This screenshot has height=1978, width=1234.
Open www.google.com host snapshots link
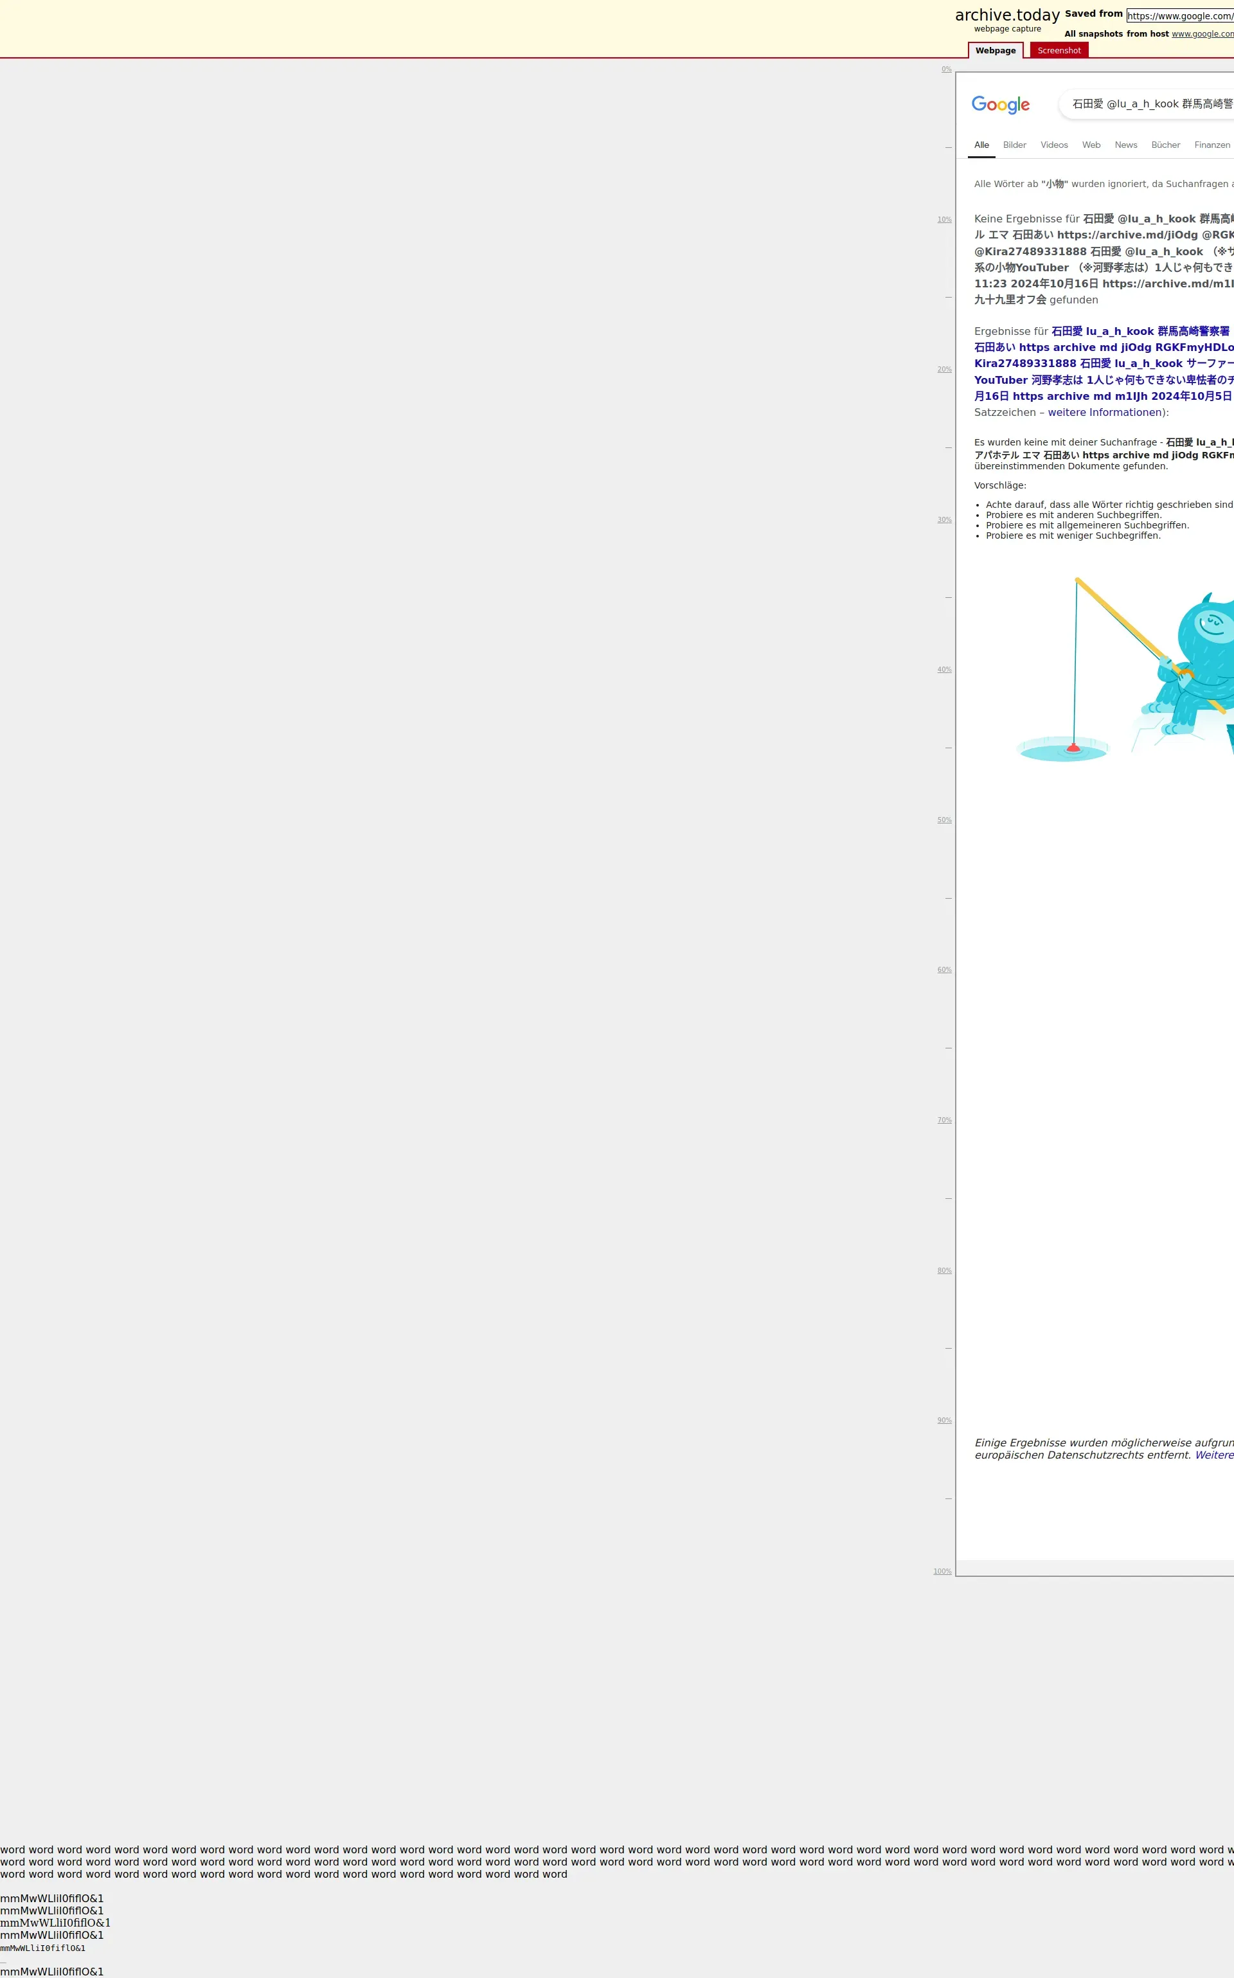click(1203, 34)
